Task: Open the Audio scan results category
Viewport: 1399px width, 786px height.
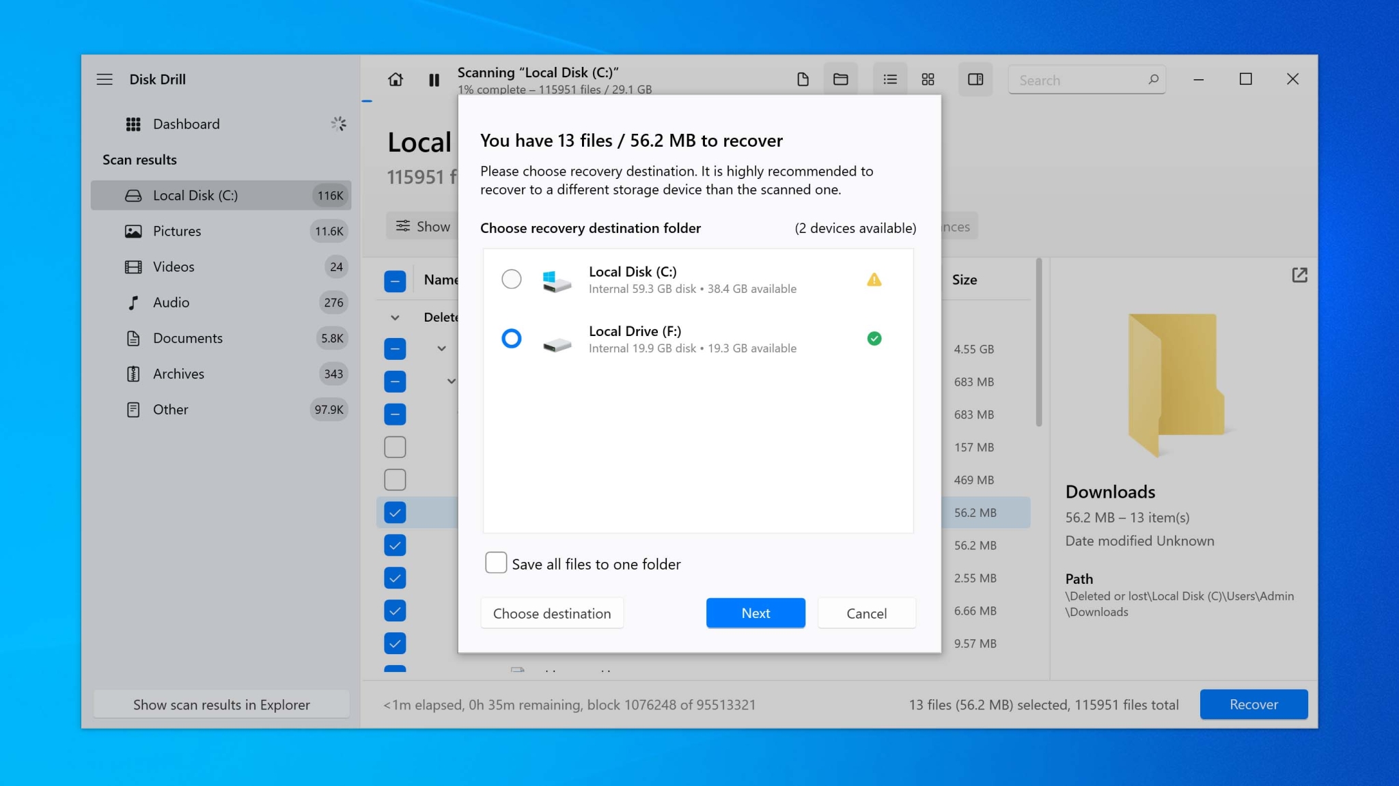Action: 171,303
